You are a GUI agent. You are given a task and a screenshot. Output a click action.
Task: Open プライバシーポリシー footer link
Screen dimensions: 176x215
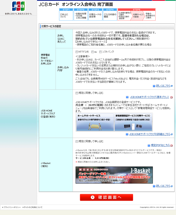pos(12,207)
